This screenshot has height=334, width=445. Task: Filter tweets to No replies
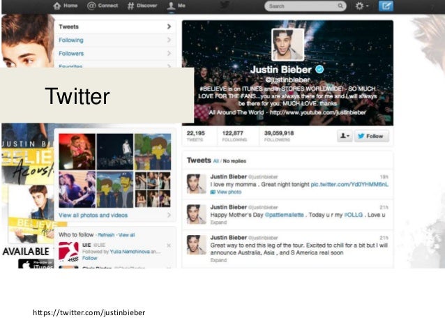coord(234,161)
